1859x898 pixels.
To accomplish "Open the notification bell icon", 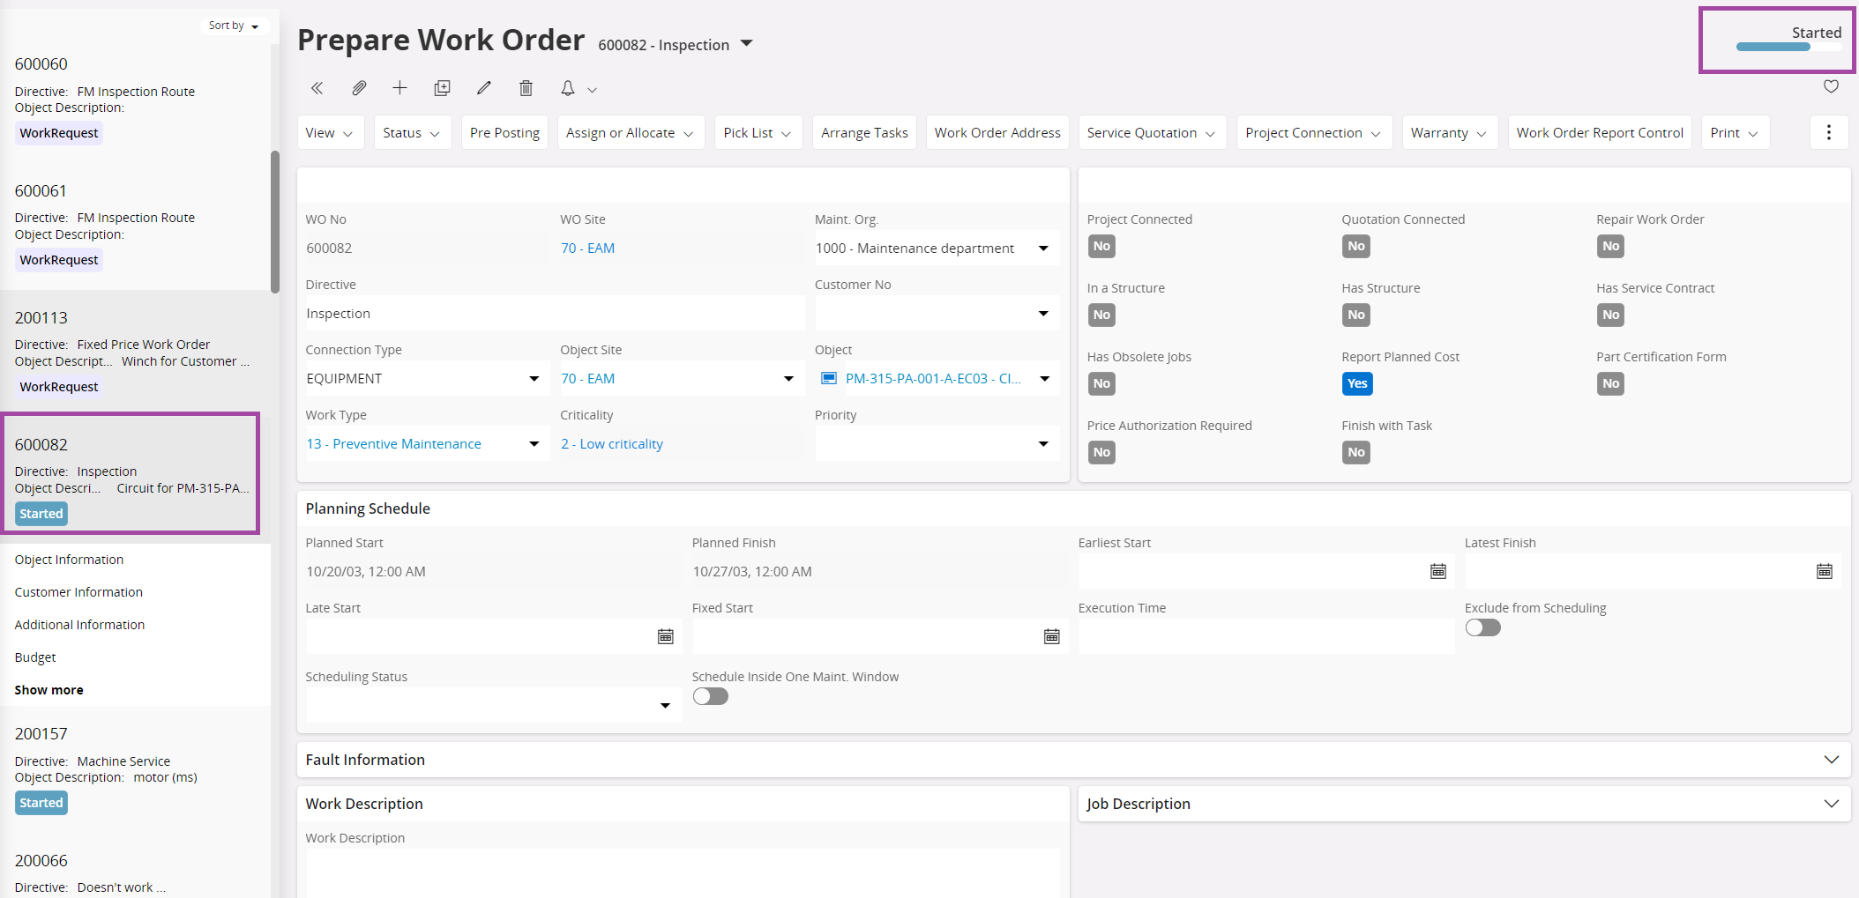I will pyautogui.click(x=568, y=88).
